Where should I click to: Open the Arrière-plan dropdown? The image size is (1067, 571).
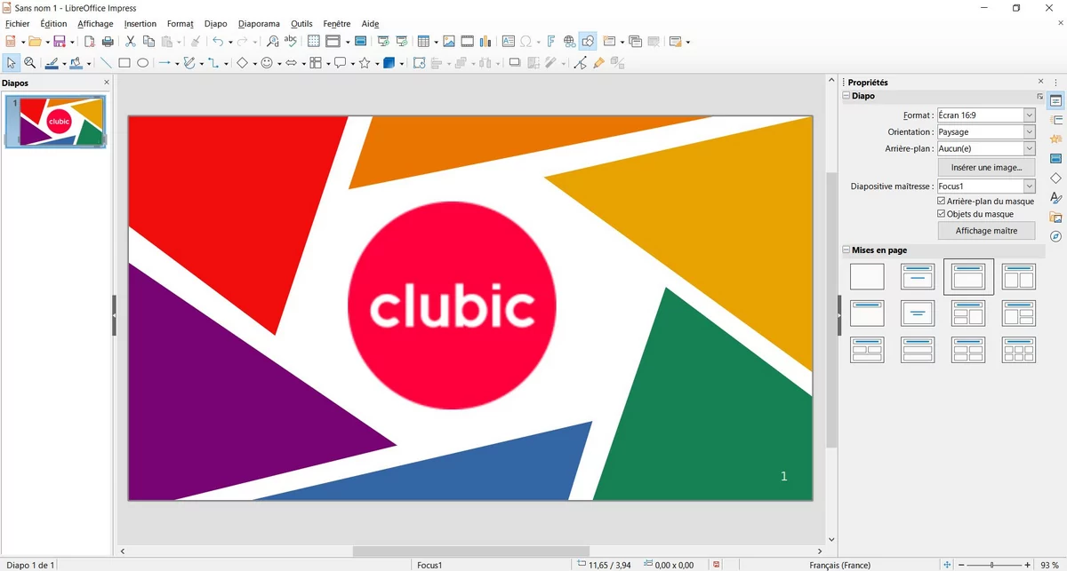[986, 149]
